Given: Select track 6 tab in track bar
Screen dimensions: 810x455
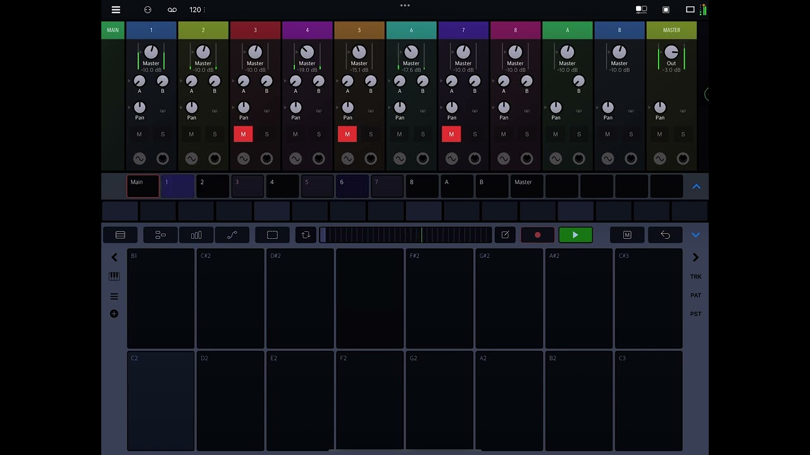Looking at the screenshot, I should pyautogui.click(x=352, y=186).
